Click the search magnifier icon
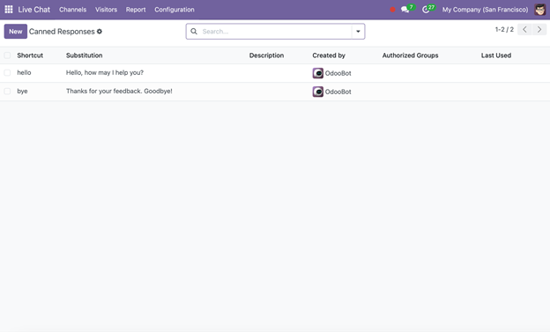 click(x=194, y=32)
